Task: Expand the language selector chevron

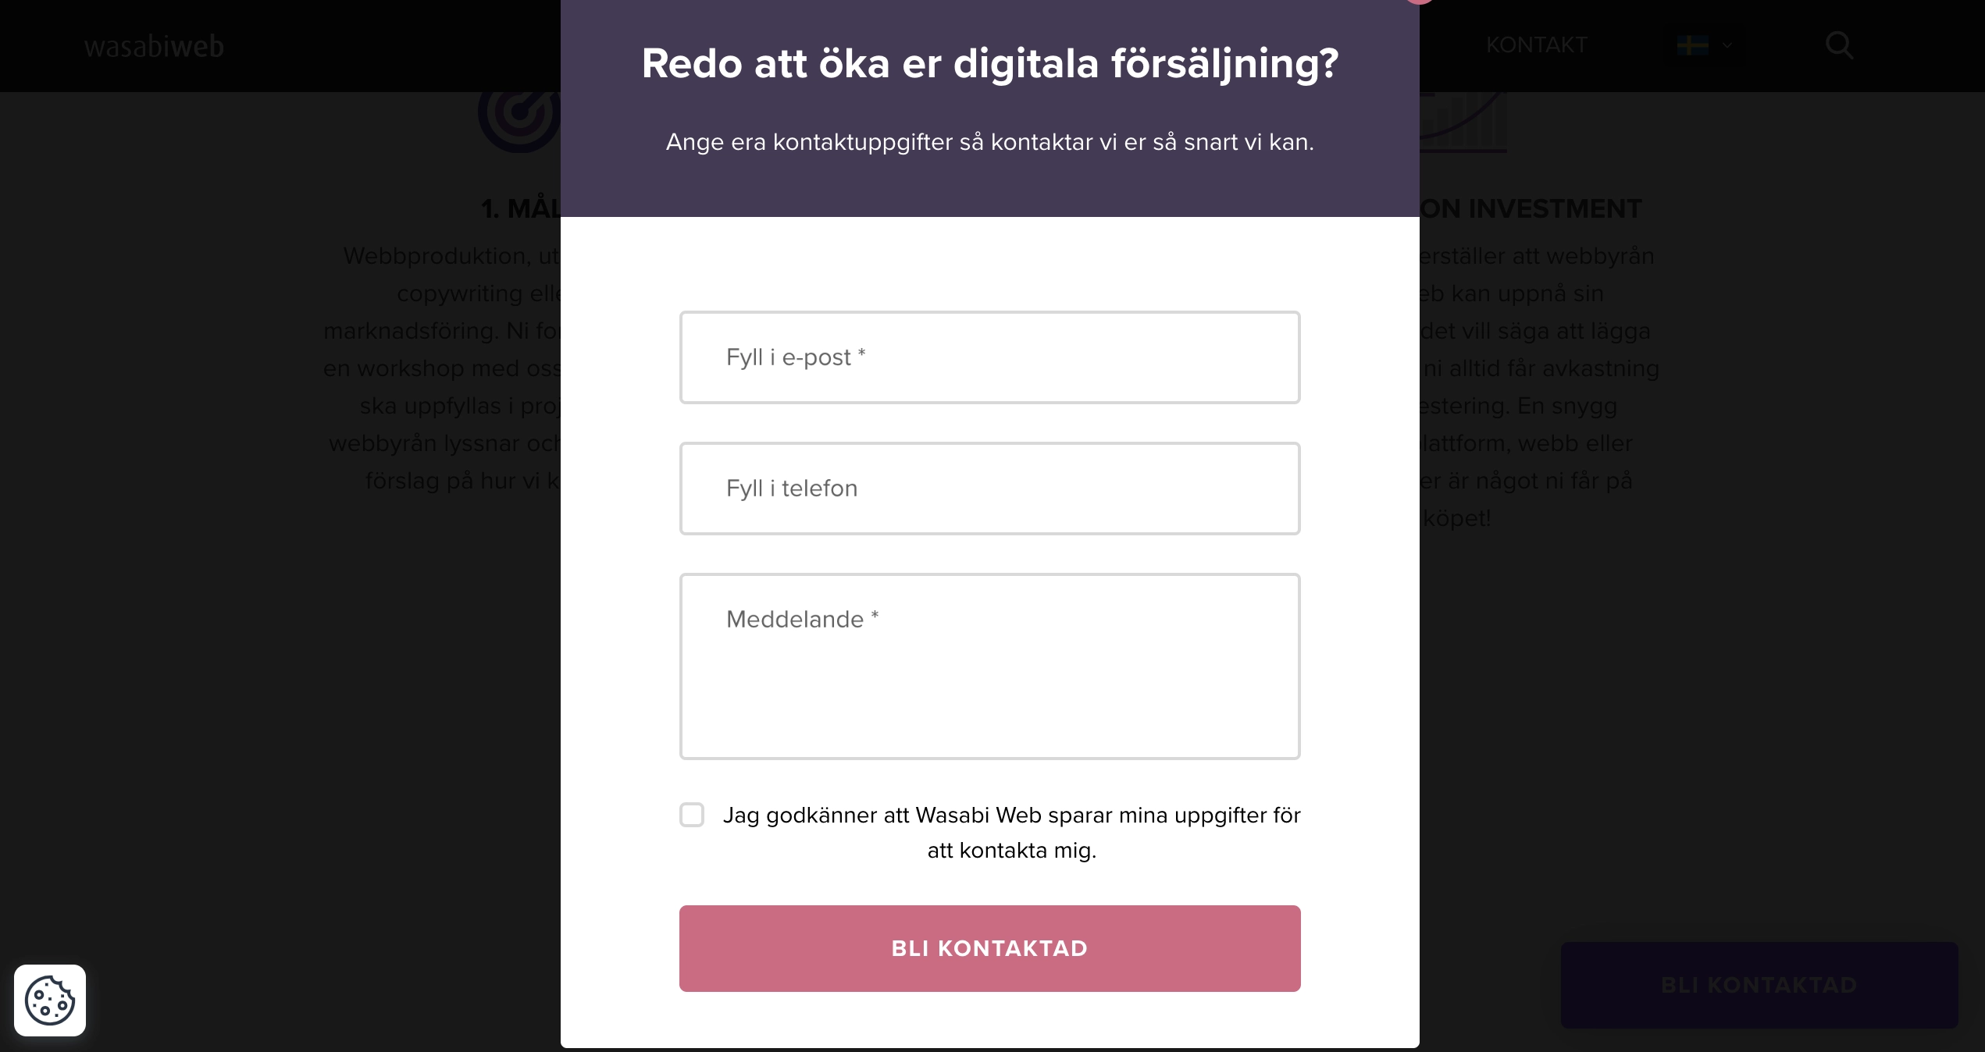Action: point(1727,45)
